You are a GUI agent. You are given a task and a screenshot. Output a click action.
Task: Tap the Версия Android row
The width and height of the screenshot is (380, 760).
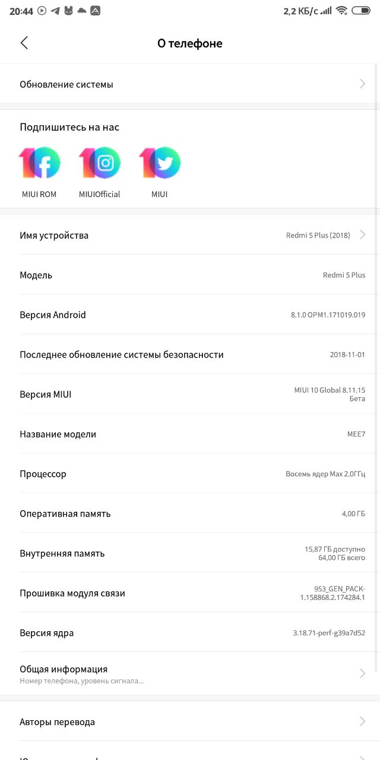190,315
